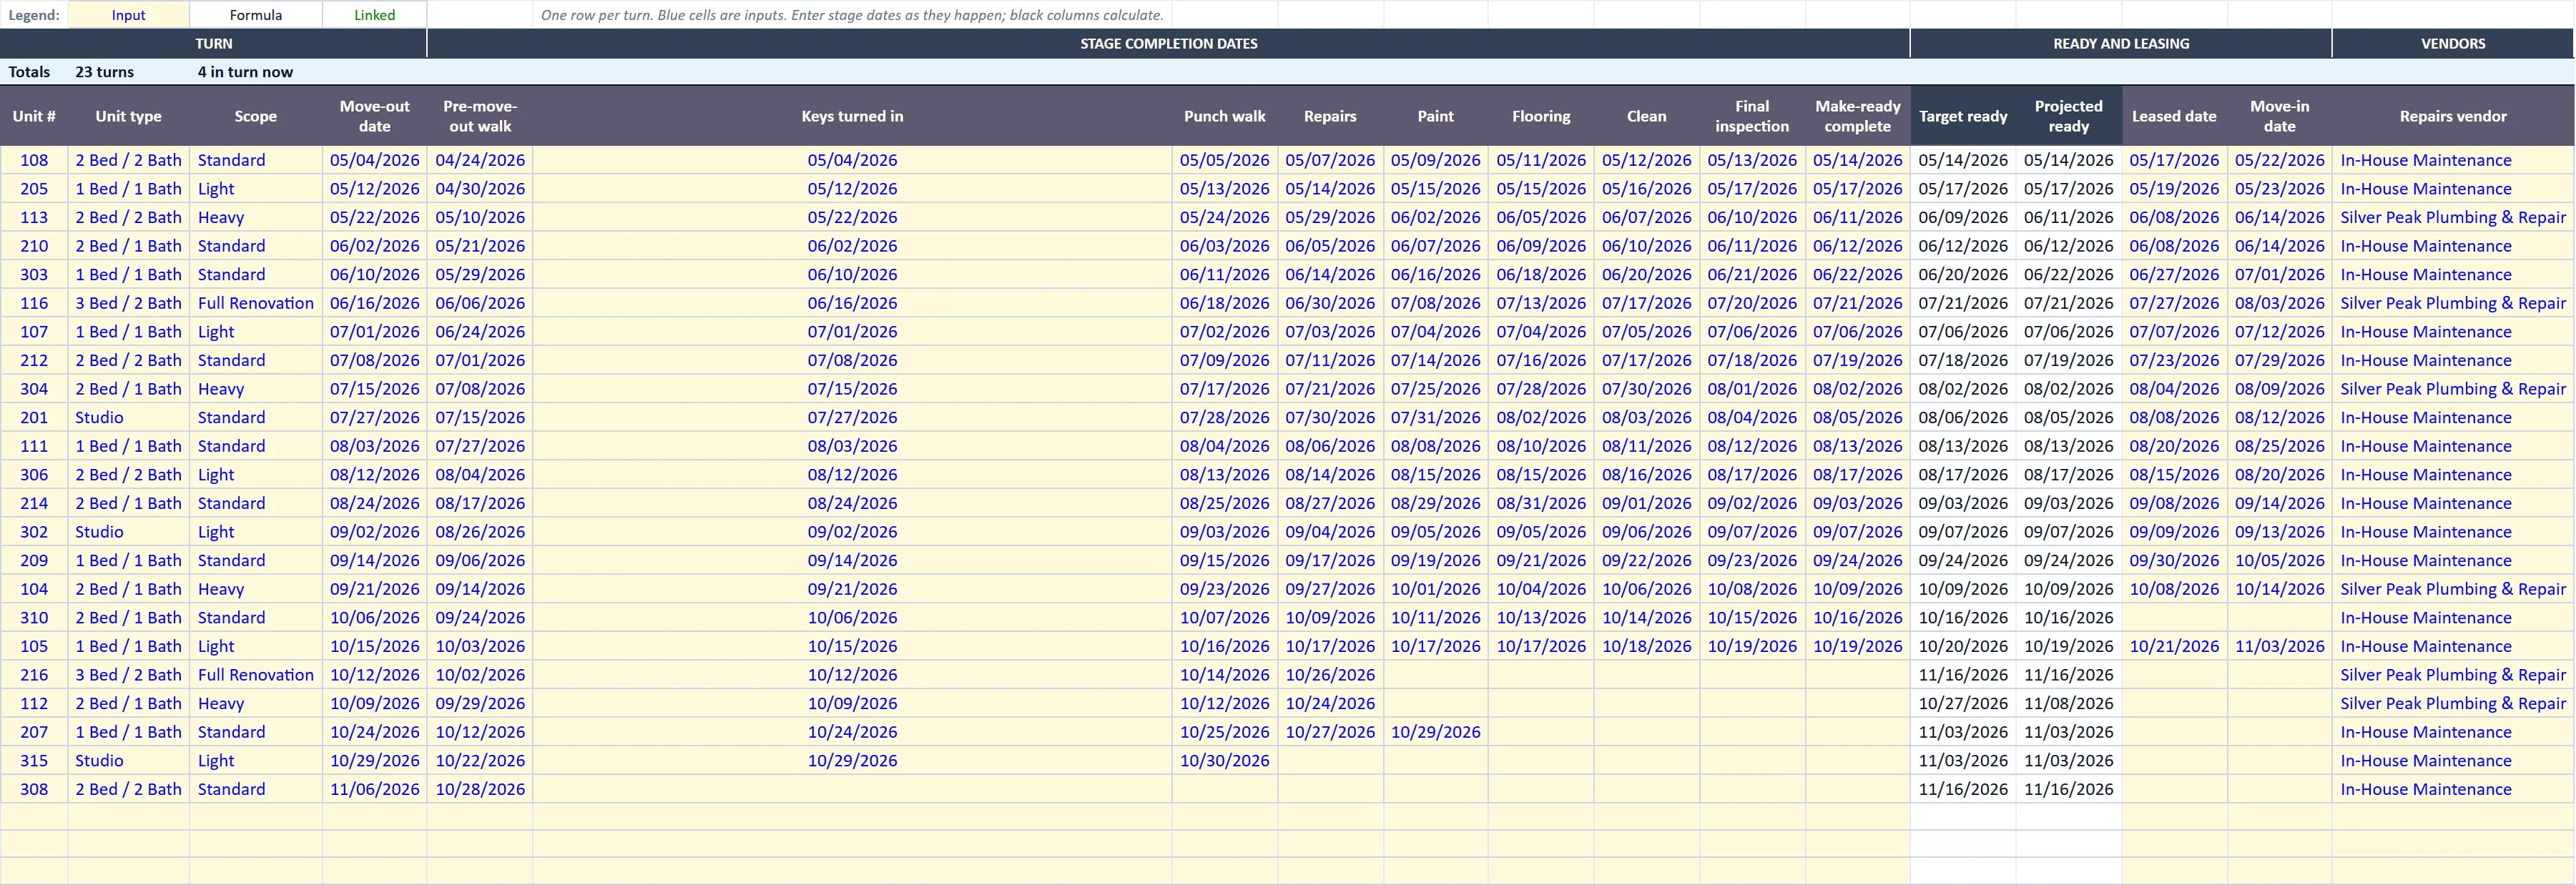Click the 'Punch walk' column header
Viewport: 2576px width, 885px height.
click(1225, 116)
